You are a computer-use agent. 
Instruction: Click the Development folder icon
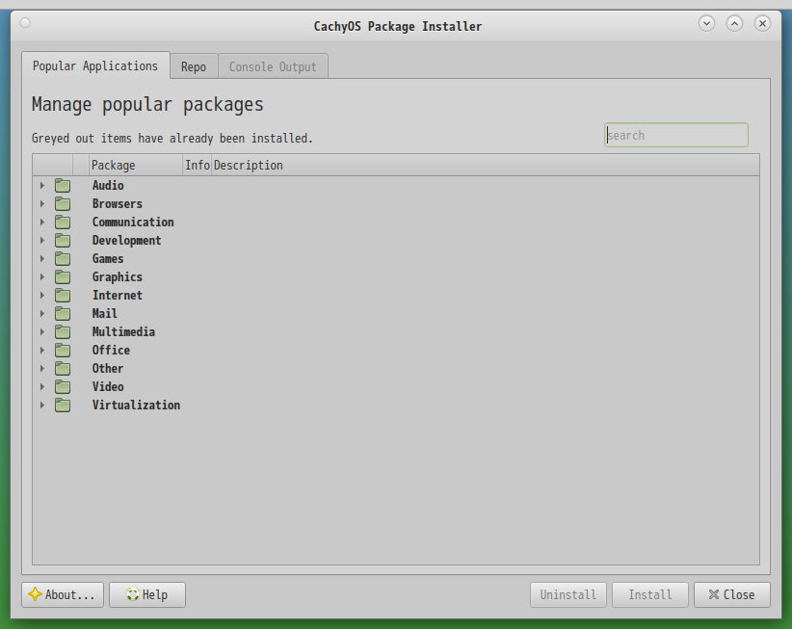point(63,240)
